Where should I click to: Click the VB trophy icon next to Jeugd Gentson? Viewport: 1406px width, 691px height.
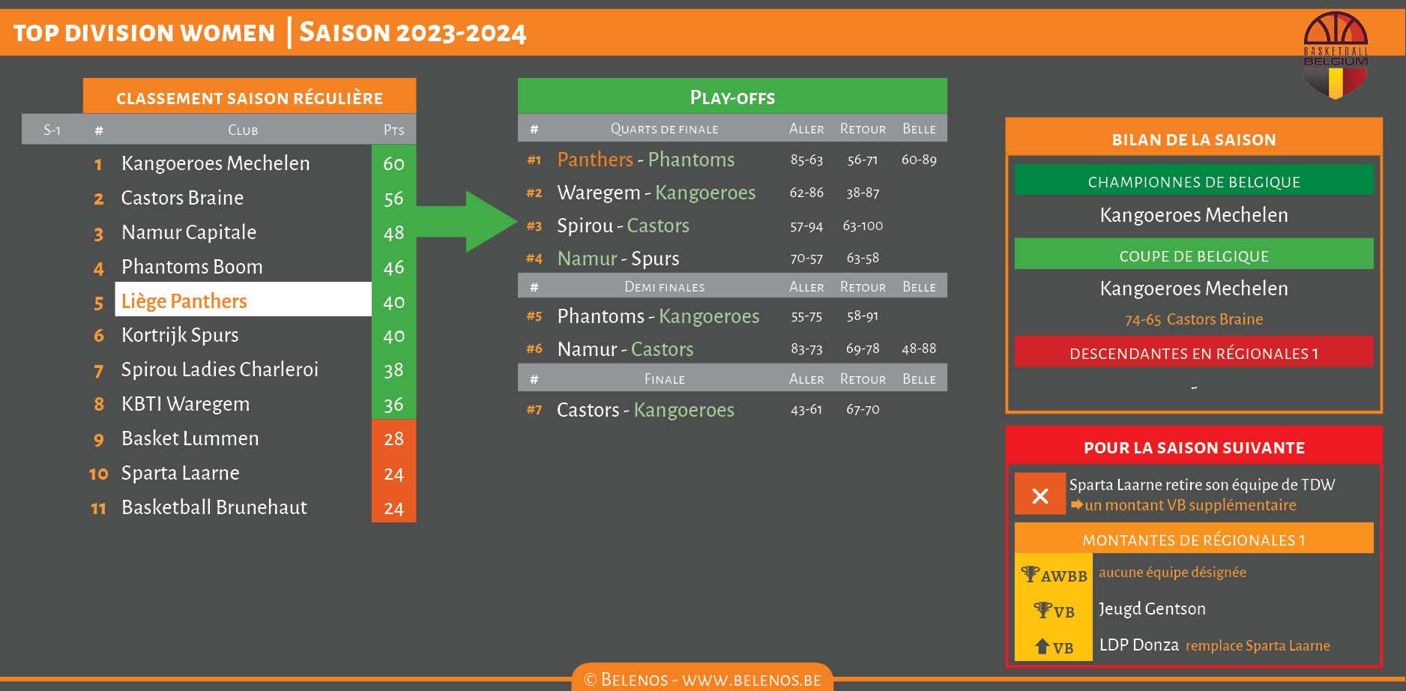(x=1043, y=610)
